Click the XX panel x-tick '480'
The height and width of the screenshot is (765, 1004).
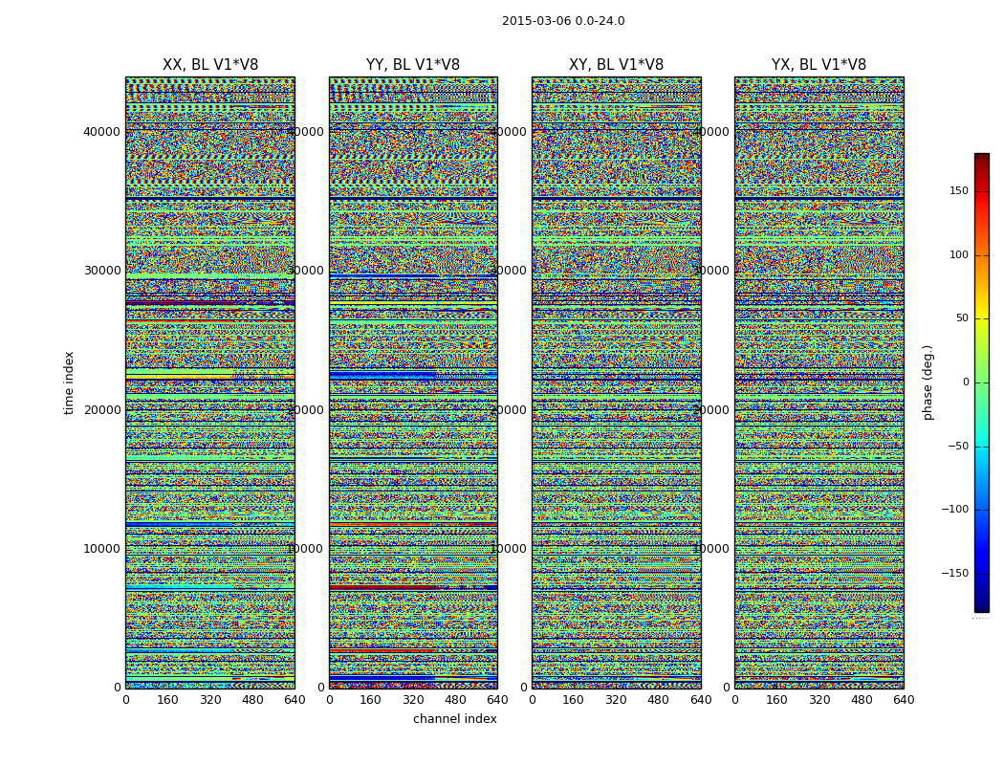pos(252,700)
